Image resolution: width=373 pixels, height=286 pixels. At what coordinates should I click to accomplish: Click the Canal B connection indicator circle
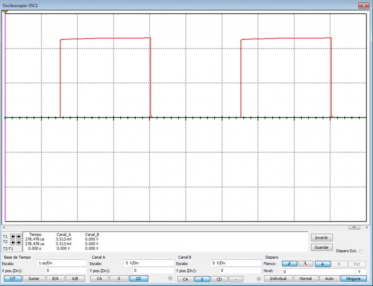(x=259, y=279)
